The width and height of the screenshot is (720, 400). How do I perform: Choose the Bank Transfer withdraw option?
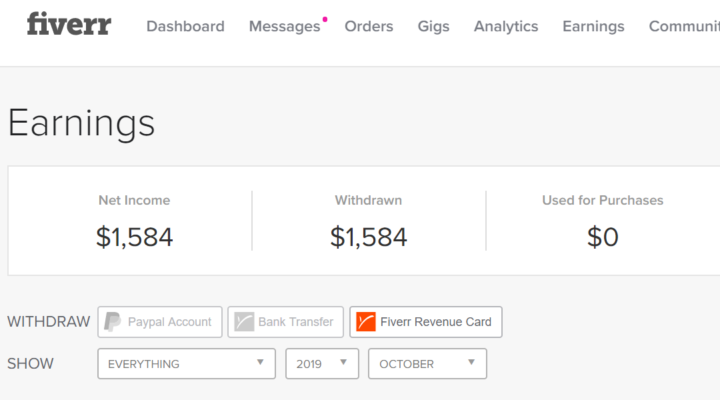coord(285,322)
